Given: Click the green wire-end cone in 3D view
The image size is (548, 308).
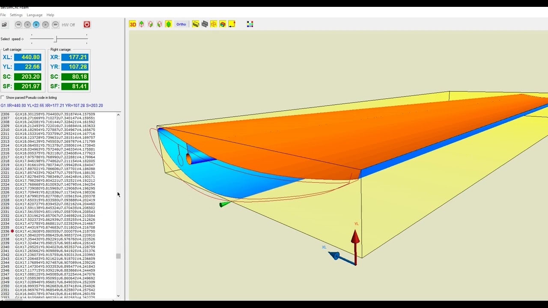Looking at the screenshot, I should coord(224,204).
